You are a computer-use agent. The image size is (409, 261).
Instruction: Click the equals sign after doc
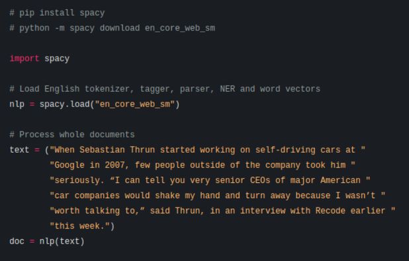coord(32,241)
